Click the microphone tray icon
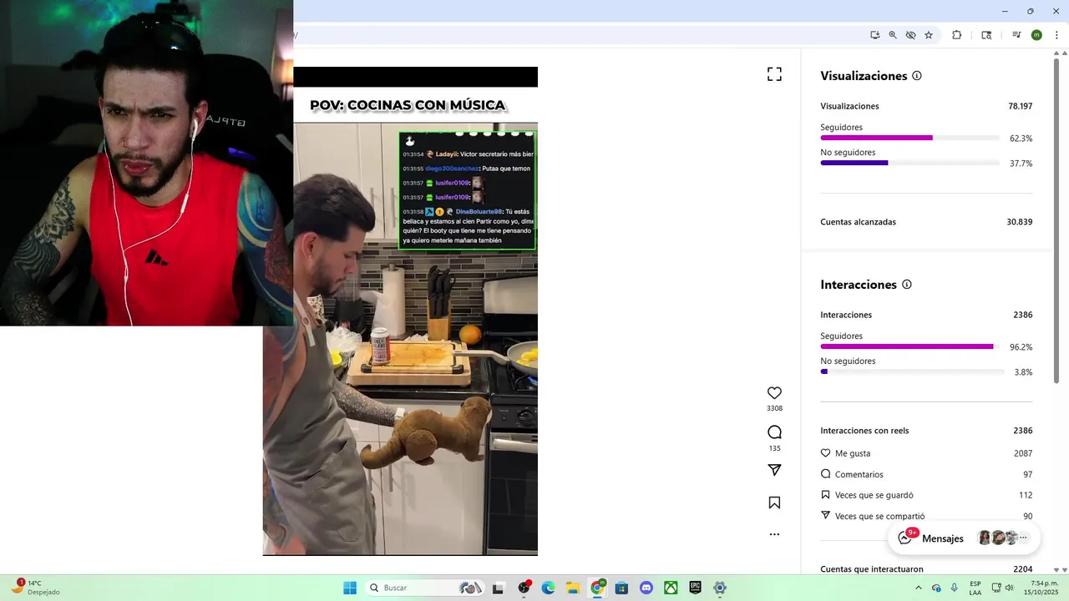The height and width of the screenshot is (601, 1069). 955,588
